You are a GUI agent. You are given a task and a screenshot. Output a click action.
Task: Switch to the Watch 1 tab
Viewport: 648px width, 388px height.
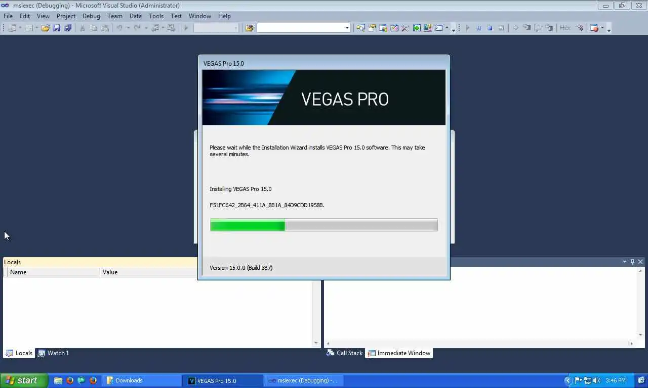pyautogui.click(x=53, y=353)
